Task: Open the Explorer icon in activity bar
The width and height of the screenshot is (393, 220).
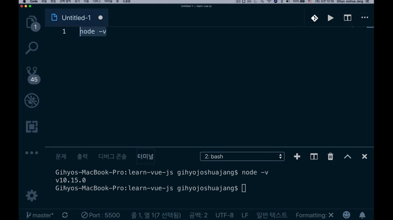Action: coord(32,22)
